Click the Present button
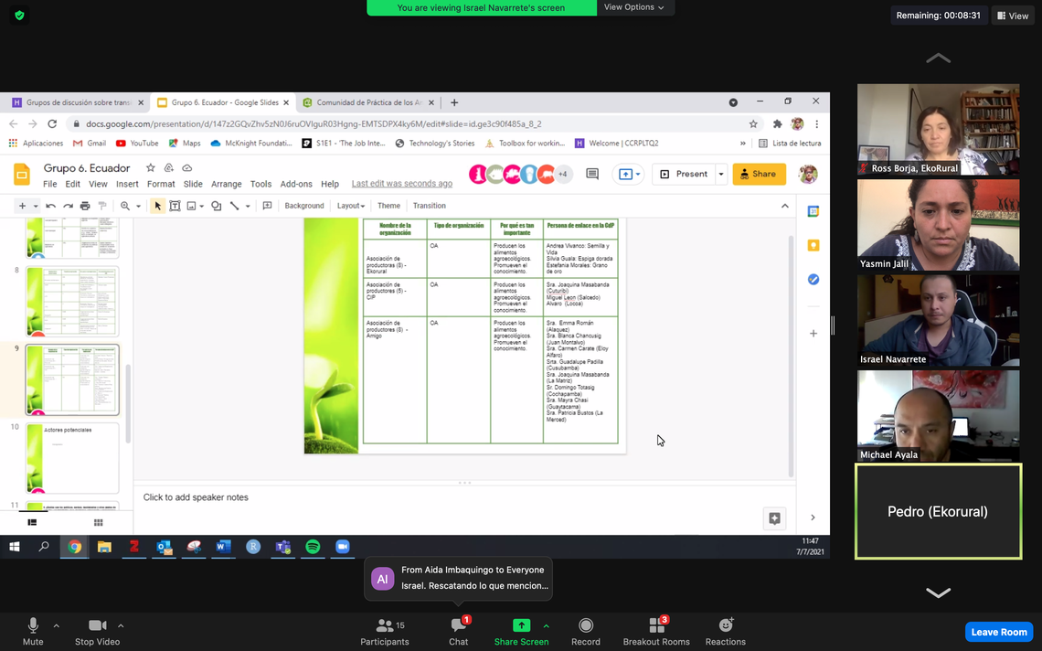Viewport: 1042px width, 651px height. 684,174
